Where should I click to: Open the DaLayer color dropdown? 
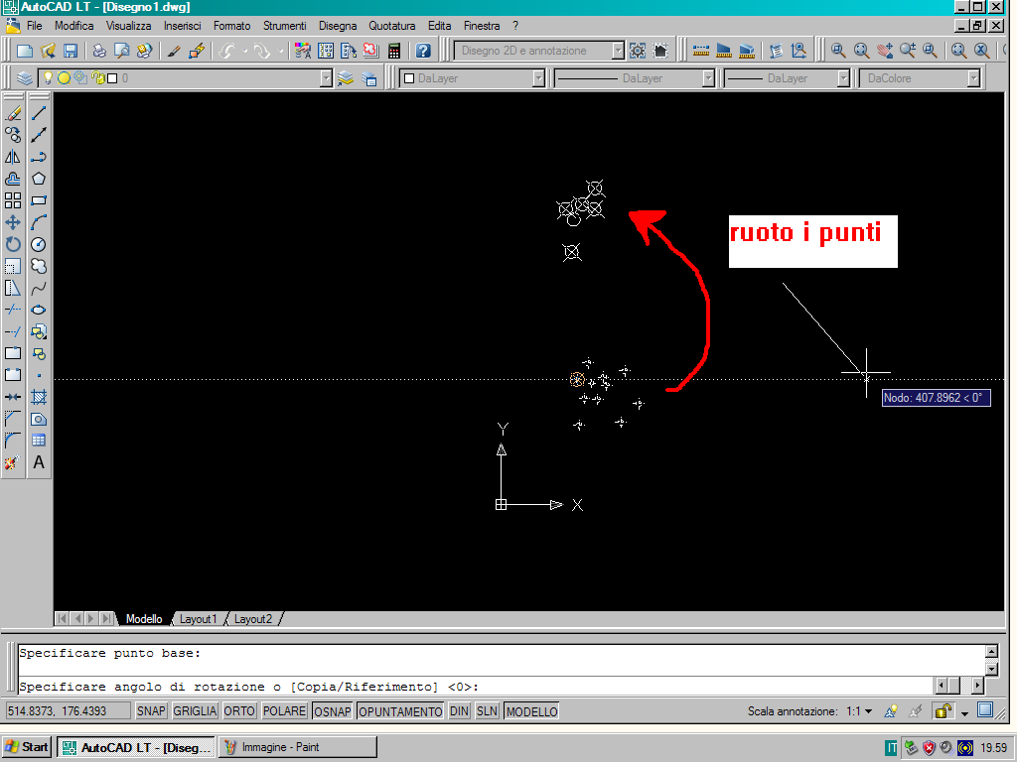538,78
